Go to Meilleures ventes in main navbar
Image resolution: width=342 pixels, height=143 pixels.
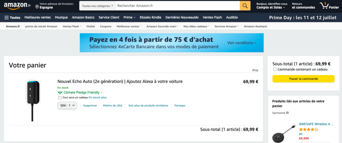[x=37, y=17]
